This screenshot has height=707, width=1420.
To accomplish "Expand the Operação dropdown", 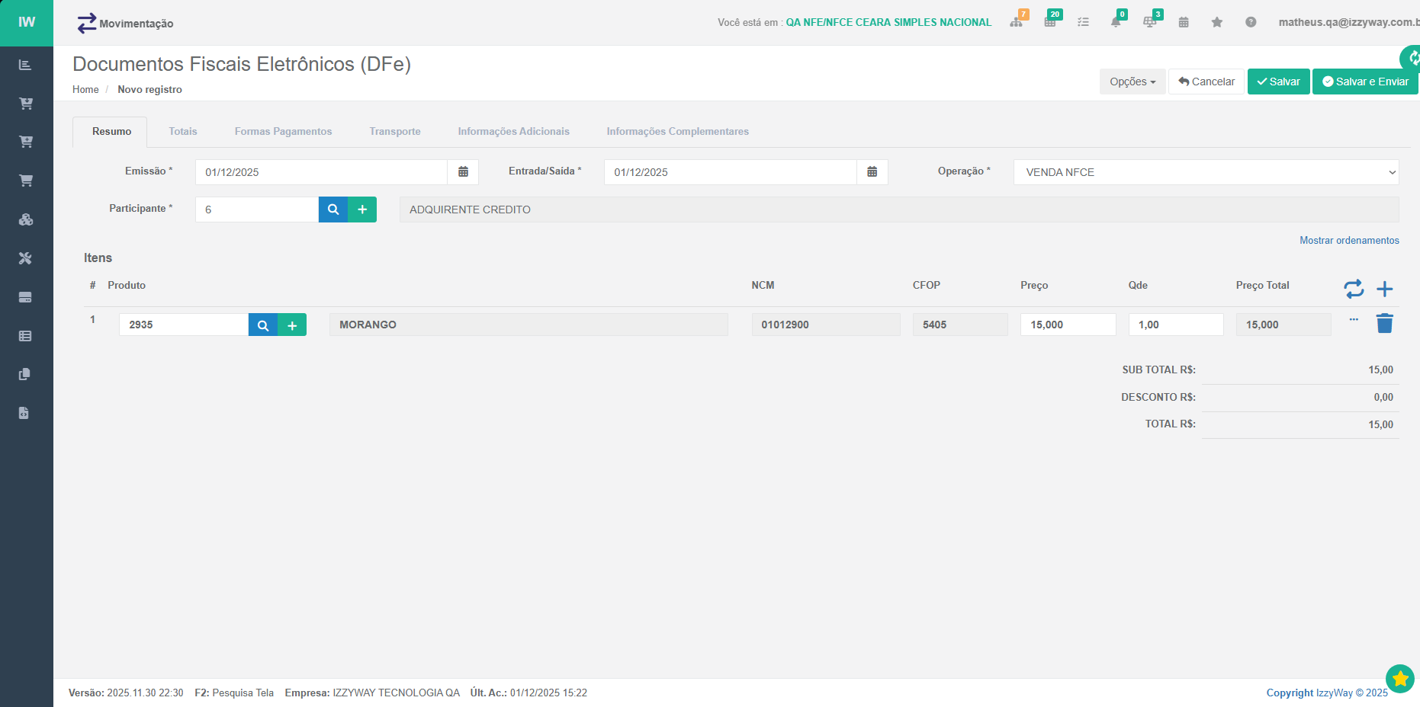I will (1206, 172).
